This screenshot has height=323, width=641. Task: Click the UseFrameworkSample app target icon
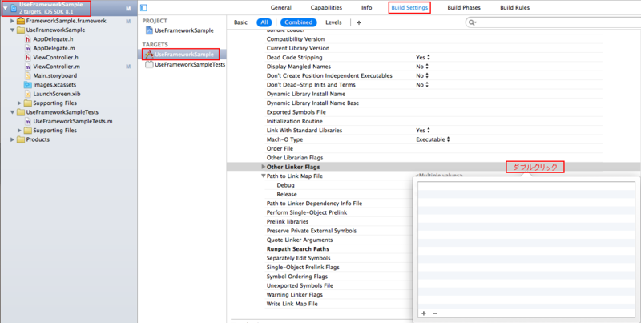[149, 54]
